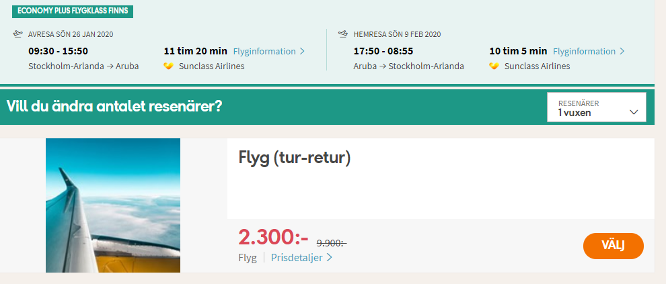Show Prisdetaljer price details
This screenshot has width=666, height=284.
tap(297, 257)
